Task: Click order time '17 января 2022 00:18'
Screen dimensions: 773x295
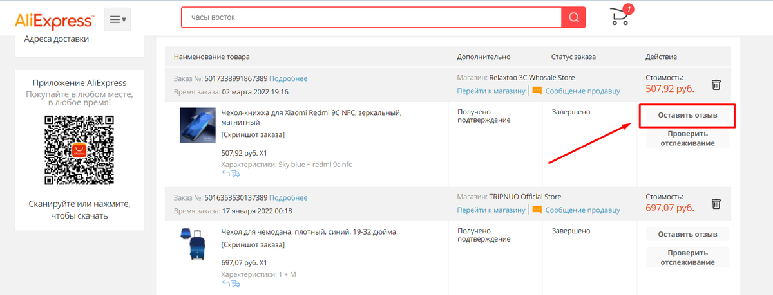Action: [x=258, y=211]
